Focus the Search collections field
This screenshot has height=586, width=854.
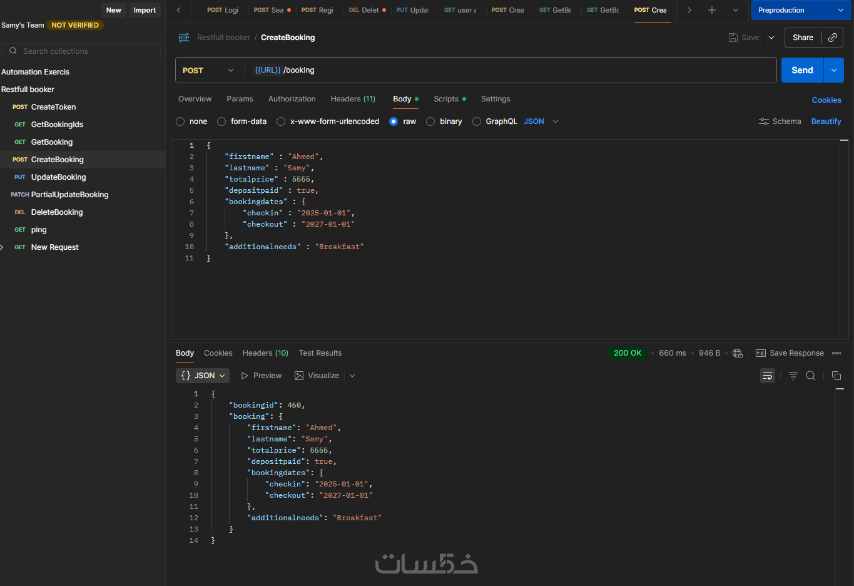click(81, 51)
